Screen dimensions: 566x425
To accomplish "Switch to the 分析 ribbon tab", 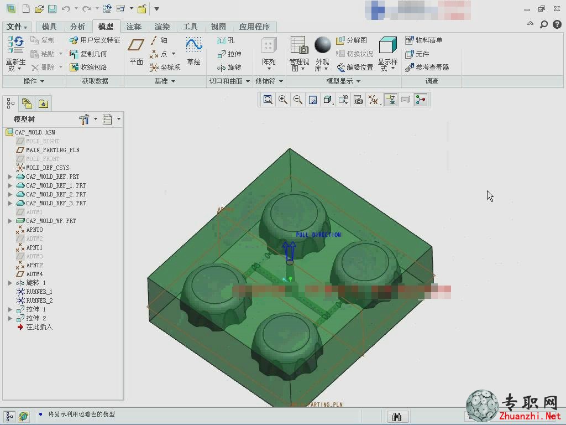I will (77, 27).
